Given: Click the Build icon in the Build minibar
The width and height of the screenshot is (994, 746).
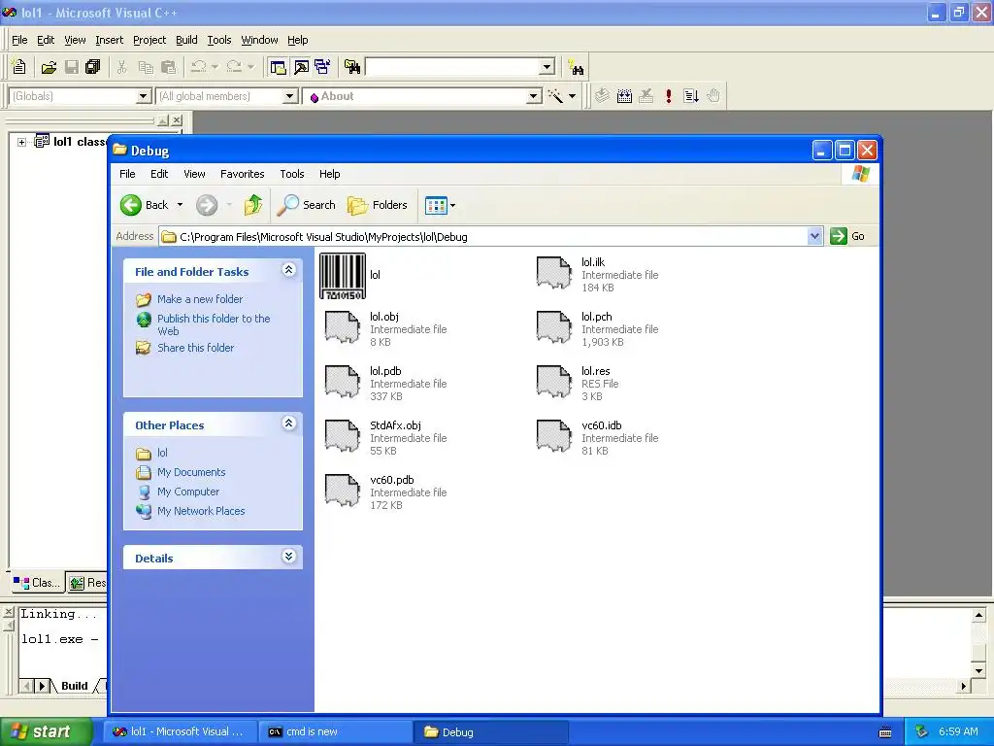Looking at the screenshot, I should pos(624,96).
